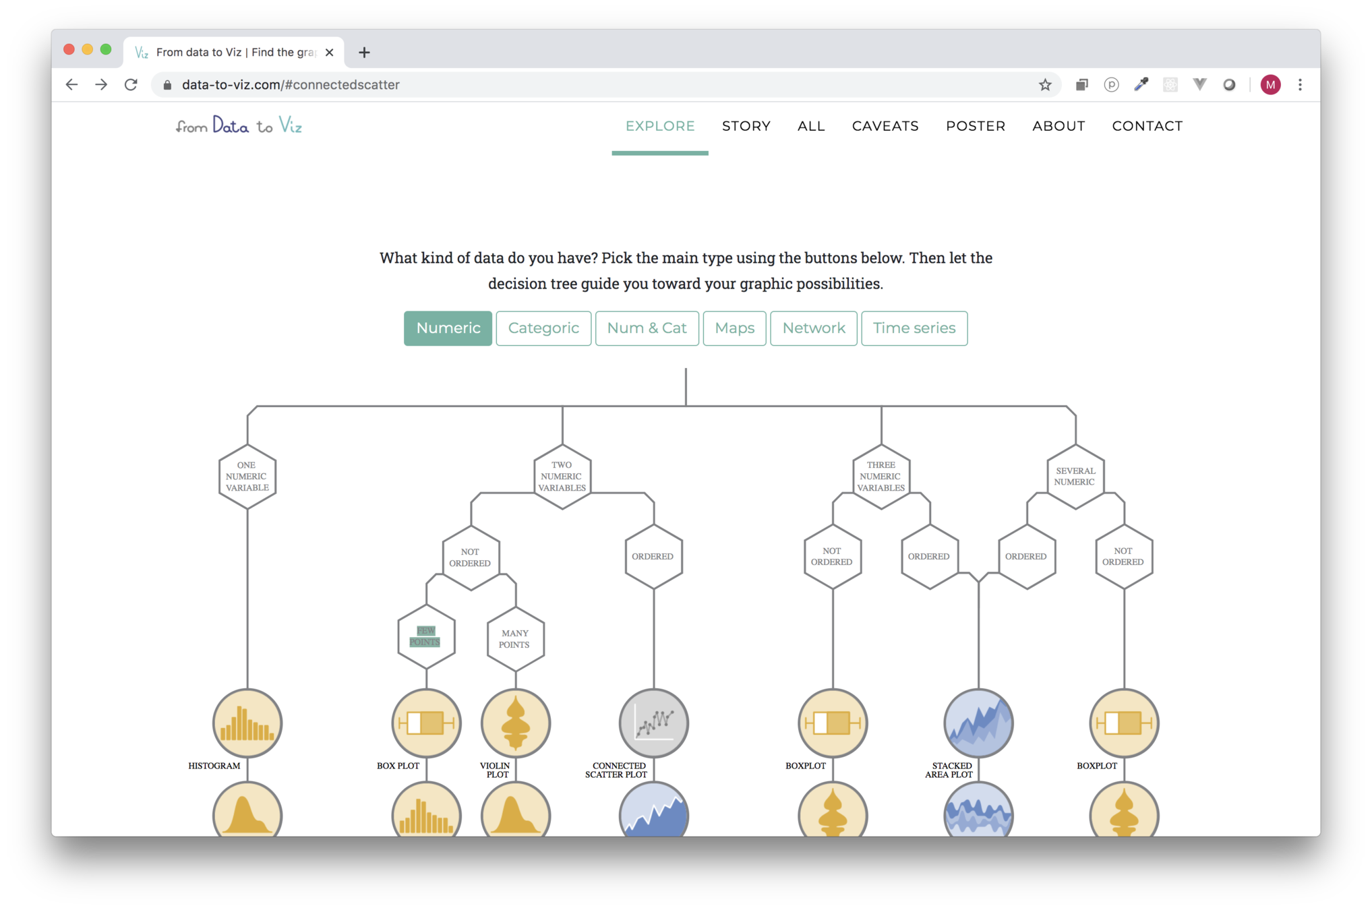Choose the Num & Cat data type
Viewport: 1372px width, 910px height.
(647, 328)
